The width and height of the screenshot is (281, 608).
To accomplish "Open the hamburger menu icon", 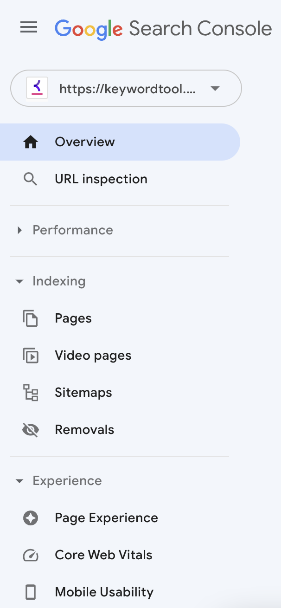I will (29, 27).
